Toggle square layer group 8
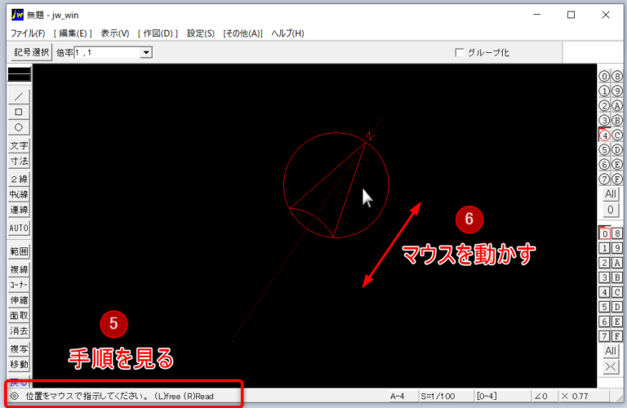 point(617,233)
